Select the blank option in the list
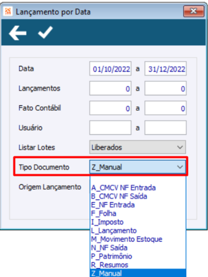 pyautogui.click(x=138, y=180)
